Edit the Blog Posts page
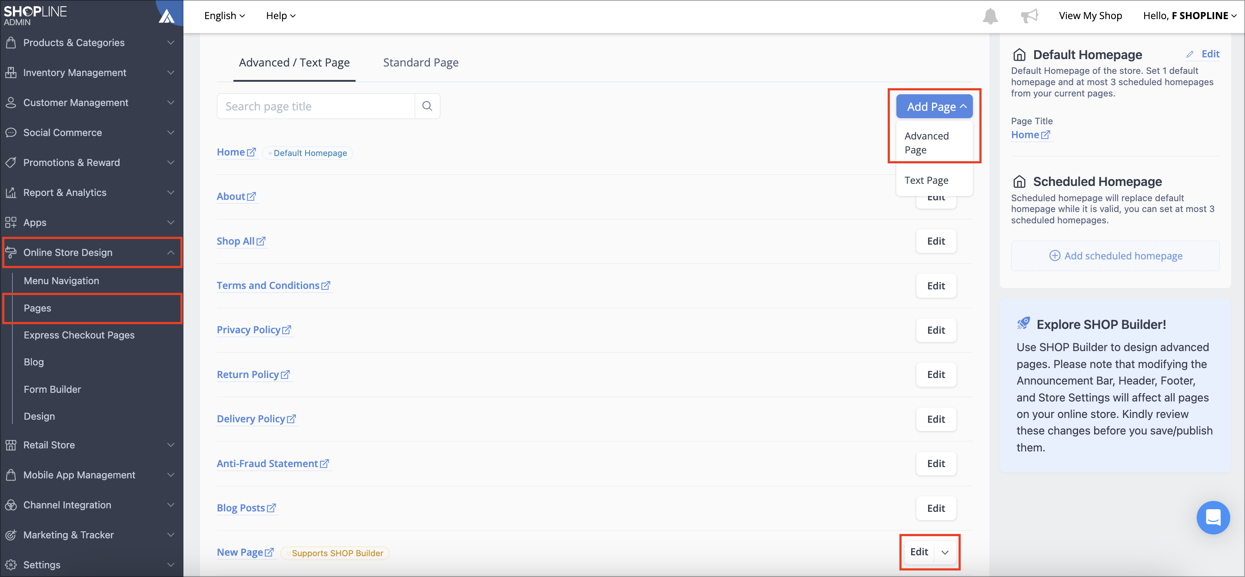The image size is (1245, 577). click(935, 508)
